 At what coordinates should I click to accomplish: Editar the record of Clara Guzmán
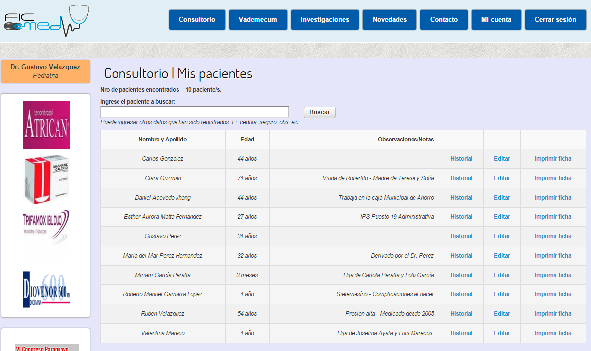click(x=502, y=178)
